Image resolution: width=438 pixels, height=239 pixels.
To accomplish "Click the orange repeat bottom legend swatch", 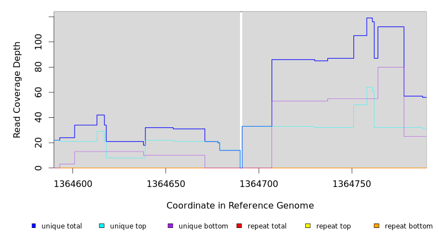I will point(377,226).
